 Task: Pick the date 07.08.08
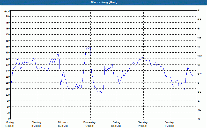[90, 126]
